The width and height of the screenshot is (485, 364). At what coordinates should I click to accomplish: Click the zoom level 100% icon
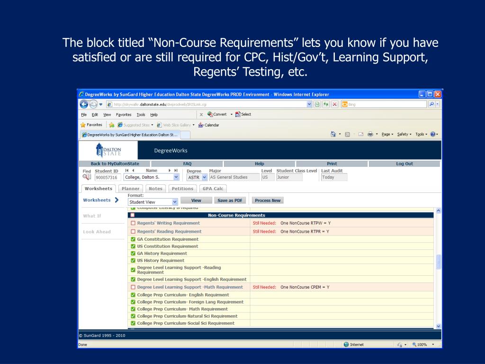(414, 345)
